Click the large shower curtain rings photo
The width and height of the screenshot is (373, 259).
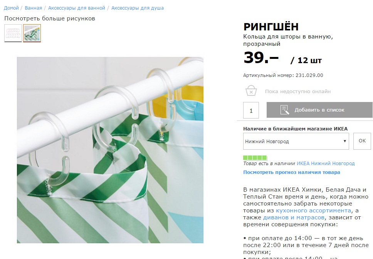coord(110,150)
